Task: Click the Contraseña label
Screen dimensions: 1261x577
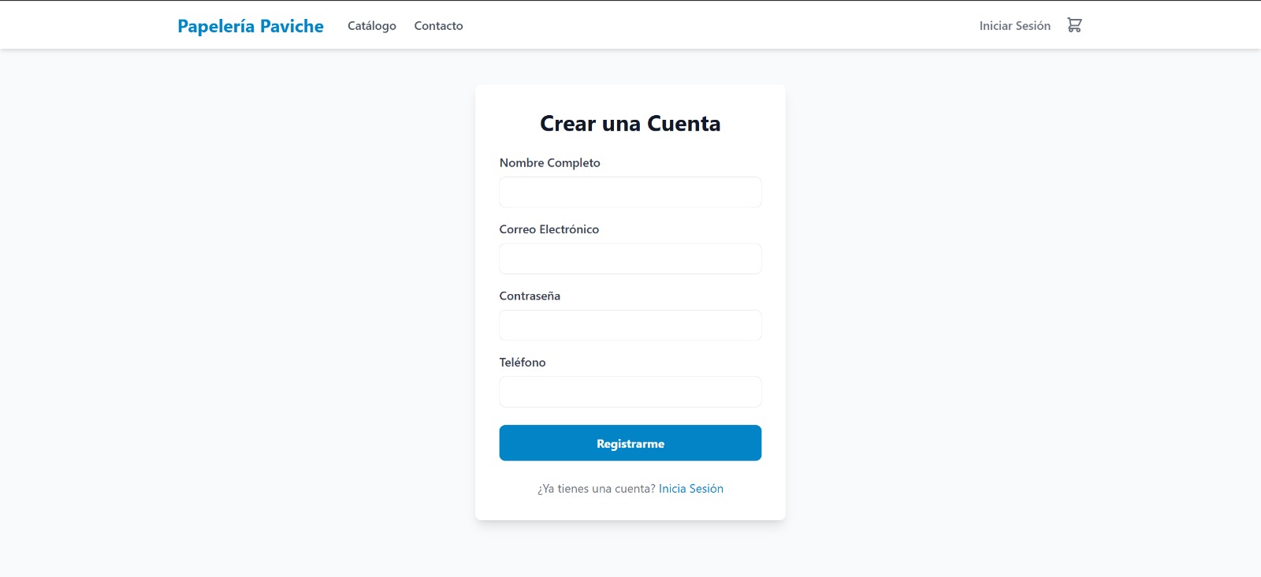Action: point(530,296)
